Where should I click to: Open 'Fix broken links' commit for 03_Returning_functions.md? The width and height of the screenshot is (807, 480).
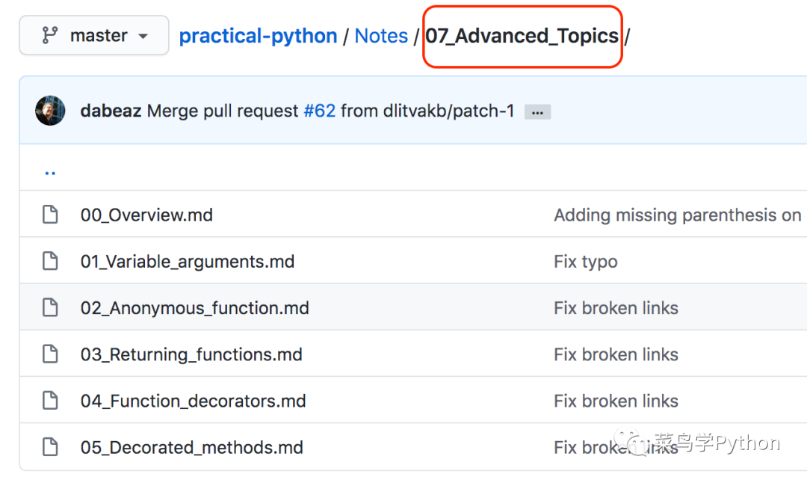[616, 354]
